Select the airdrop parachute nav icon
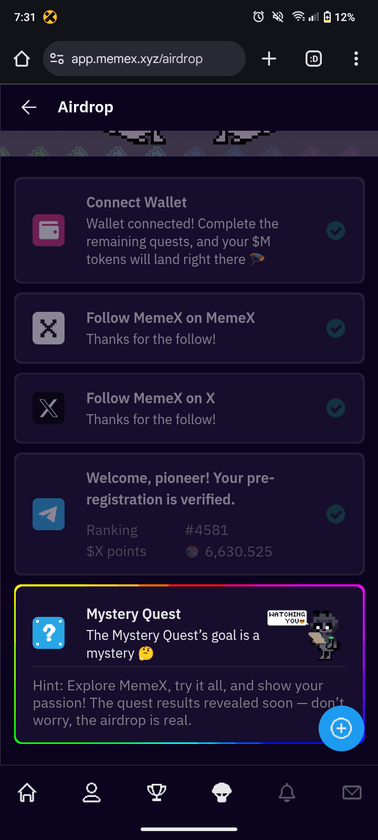The width and height of the screenshot is (378, 840). pyautogui.click(x=222, y=792)
